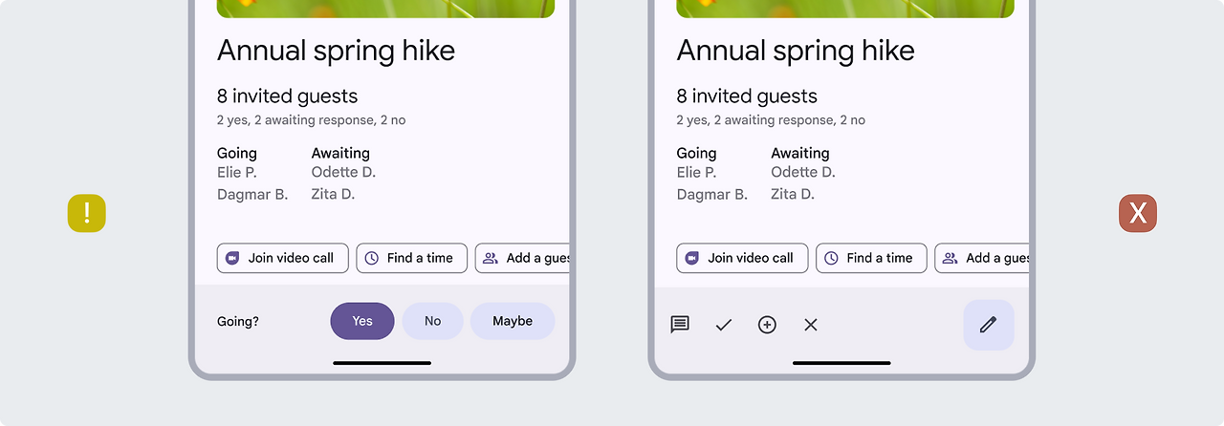
Task: Click the X close icon in bottom toolbar
Action: pos(811,325)
